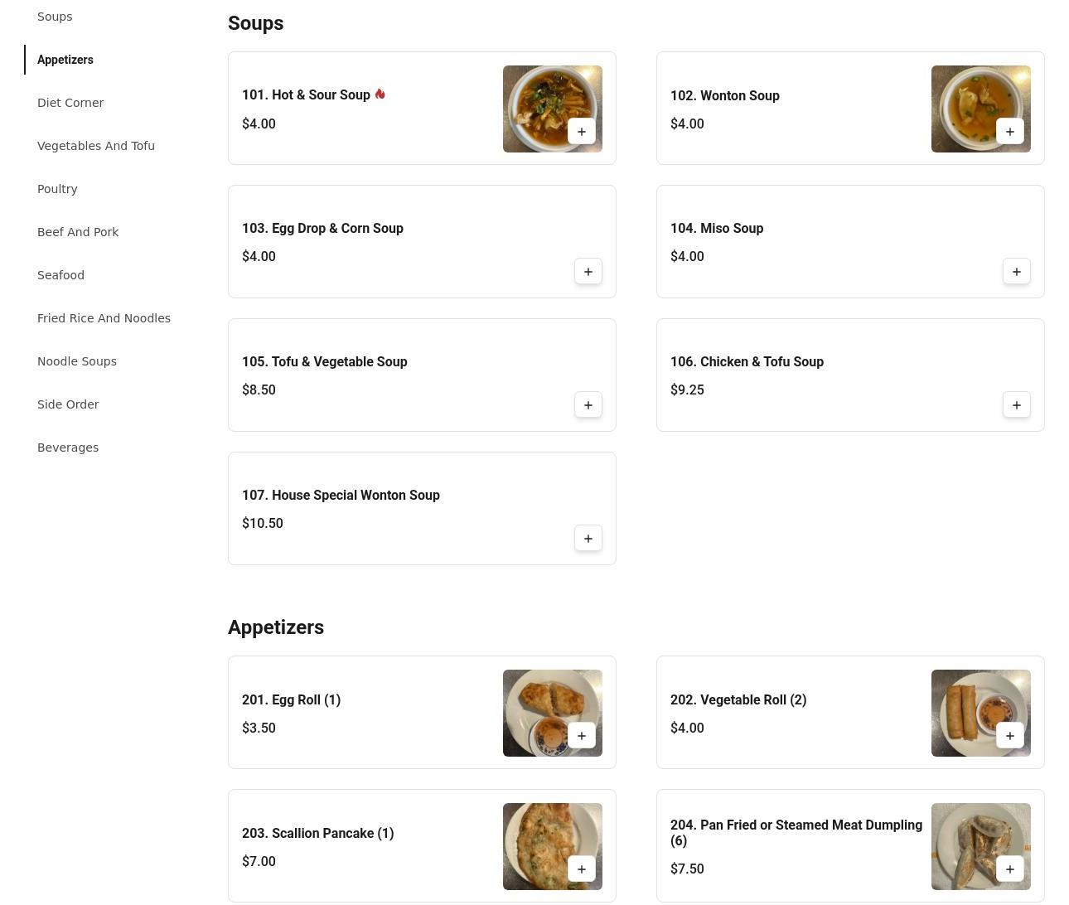
Task: Jump to Diet Corner menu section
Action: [70, 103]
